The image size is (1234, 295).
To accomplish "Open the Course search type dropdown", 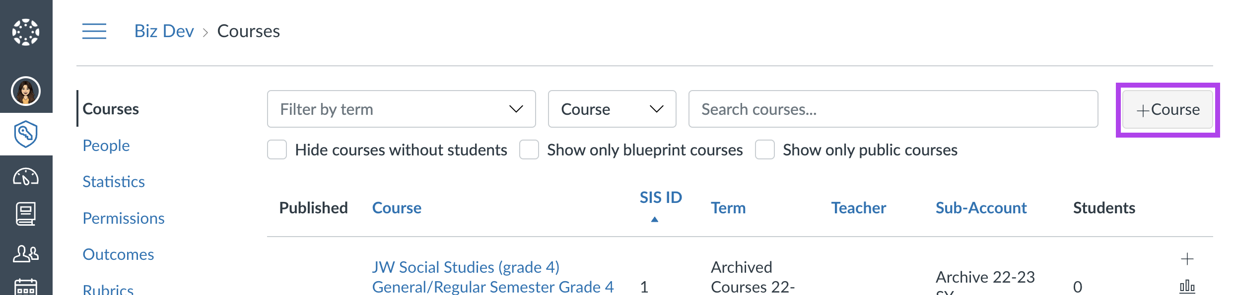I will [x=612, y=109].
